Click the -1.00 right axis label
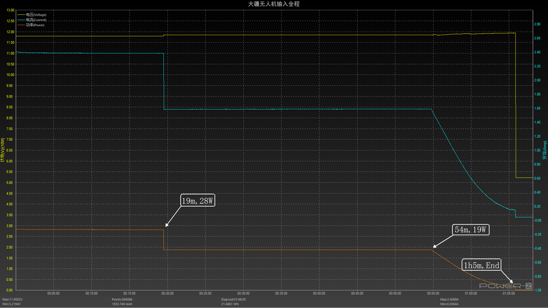 coord(538,290)
